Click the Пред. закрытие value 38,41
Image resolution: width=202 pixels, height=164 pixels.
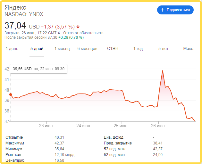158,143
